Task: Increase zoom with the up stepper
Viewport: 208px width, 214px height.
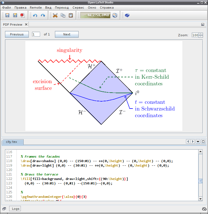Action: pos(201,34)
